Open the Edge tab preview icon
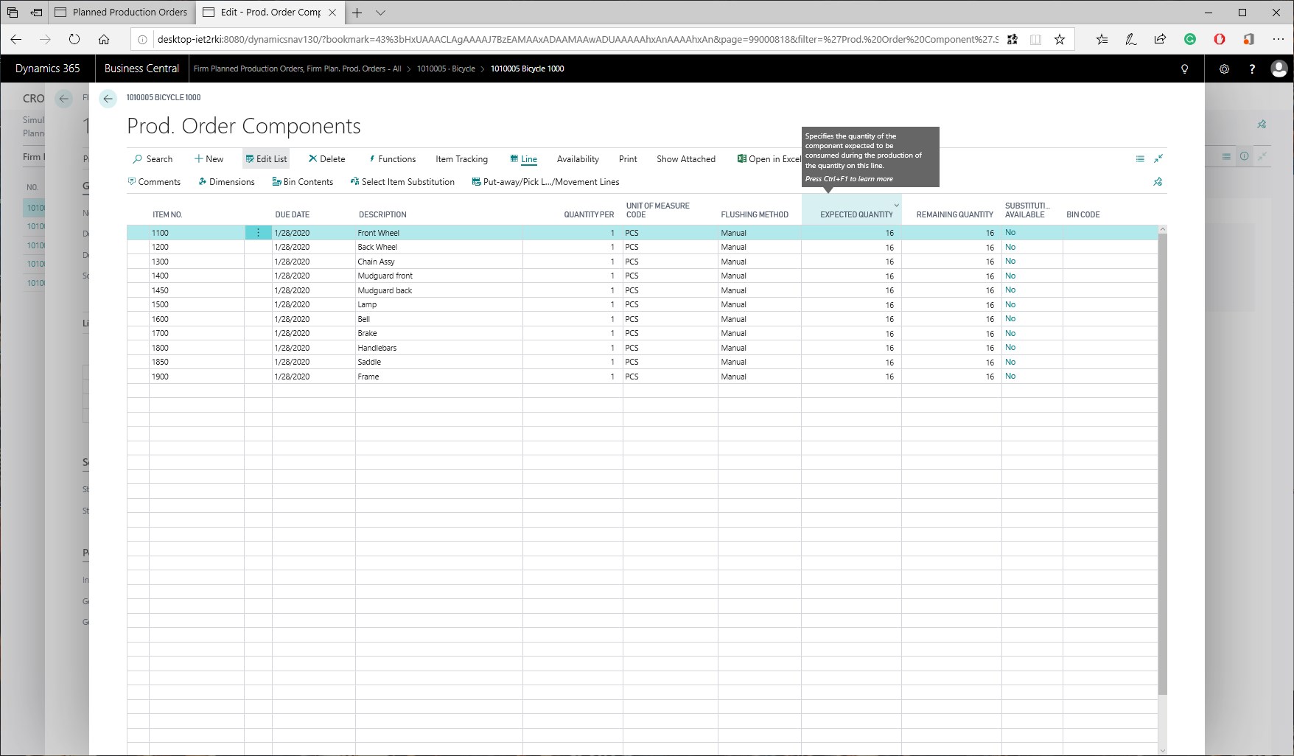Image resolution: width=1294 pixels, height=756 pixels. 13,13
